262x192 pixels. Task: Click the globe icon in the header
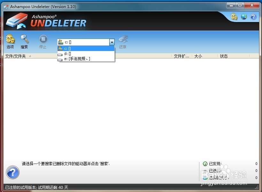pyautogui.click(x=244, y=17)
